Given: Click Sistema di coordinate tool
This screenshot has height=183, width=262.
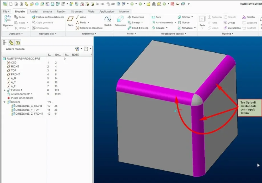Looking at the screenshot, I should coord(89,28).
